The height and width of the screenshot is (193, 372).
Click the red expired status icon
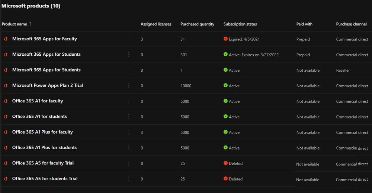225,39
